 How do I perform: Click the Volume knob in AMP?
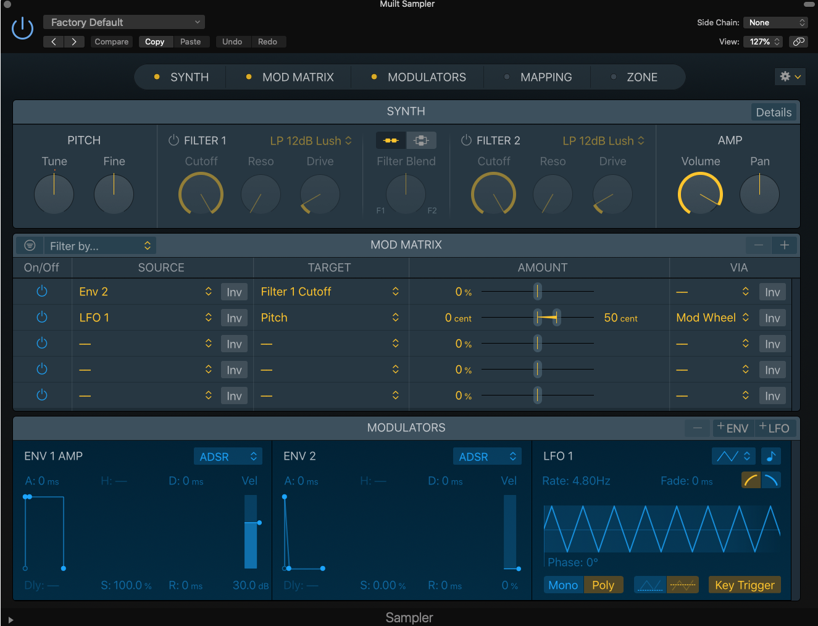(700, 194)
